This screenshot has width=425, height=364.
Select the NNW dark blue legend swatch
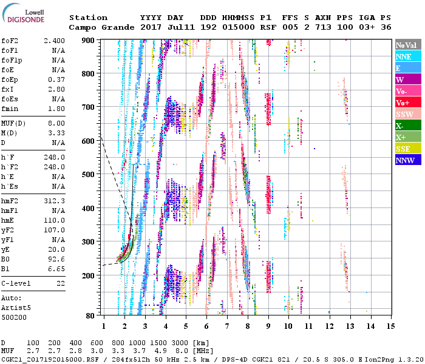pyautogui.click(x=408, y=160)
